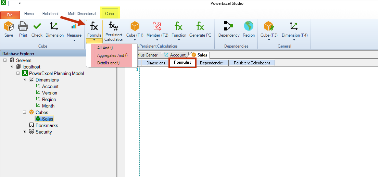This screenshot has height=177, width=378.
Task: Run Check with the green checkmark icon
Action: tap(37, 26)
